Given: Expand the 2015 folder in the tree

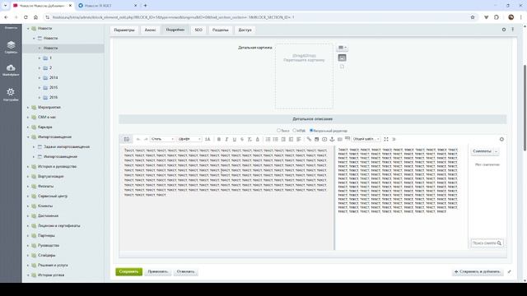Looking at the screenshot, I should [x=40, y=88].
